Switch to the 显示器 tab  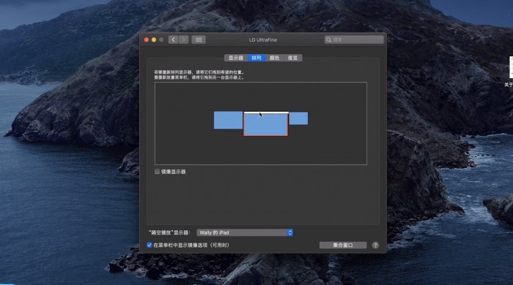point(236,58)
